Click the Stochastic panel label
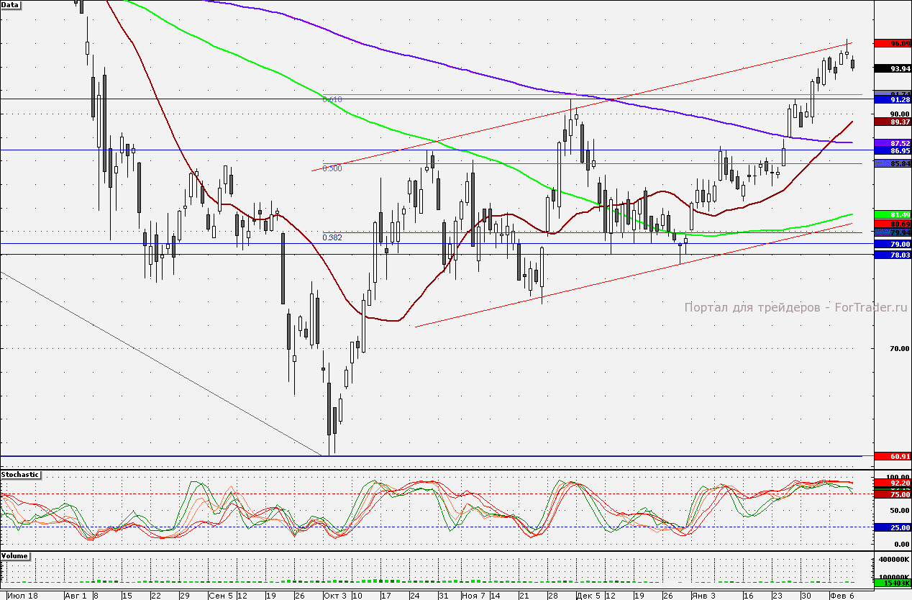Viewport: 912px width, 600px height. pos(20,475)
